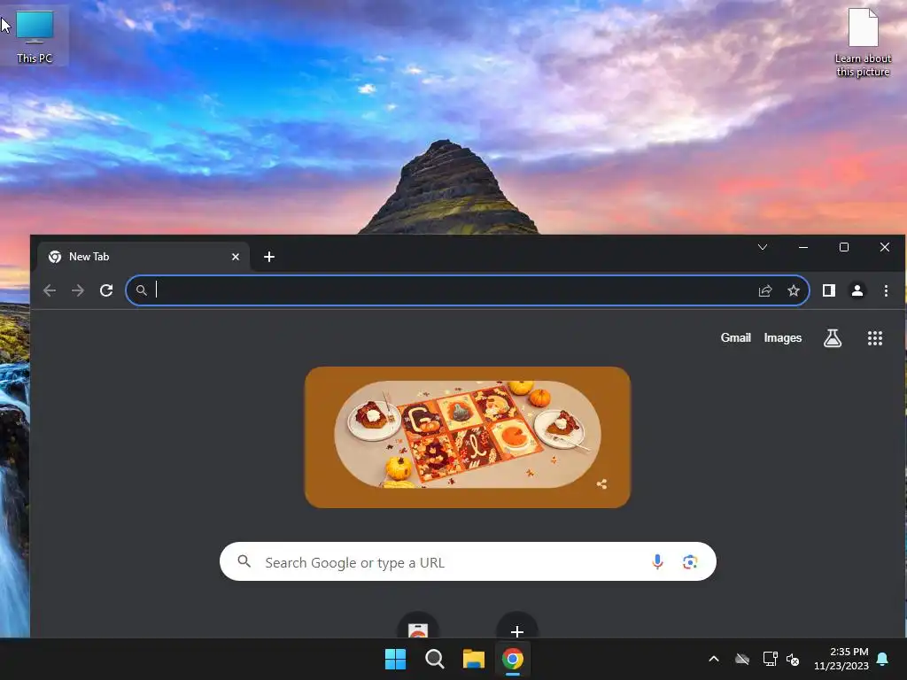
Task: Add a shortcut with the plus tile
Action: click(517, 627)
